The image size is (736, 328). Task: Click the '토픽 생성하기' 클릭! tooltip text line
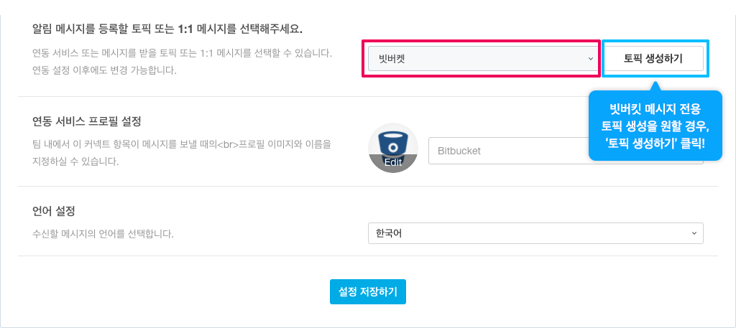[x=655, y=142]
